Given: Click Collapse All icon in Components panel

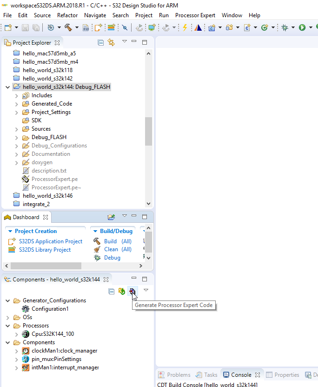Looking at the screenshot, I should pyautogui.click(x=111, y=292).
